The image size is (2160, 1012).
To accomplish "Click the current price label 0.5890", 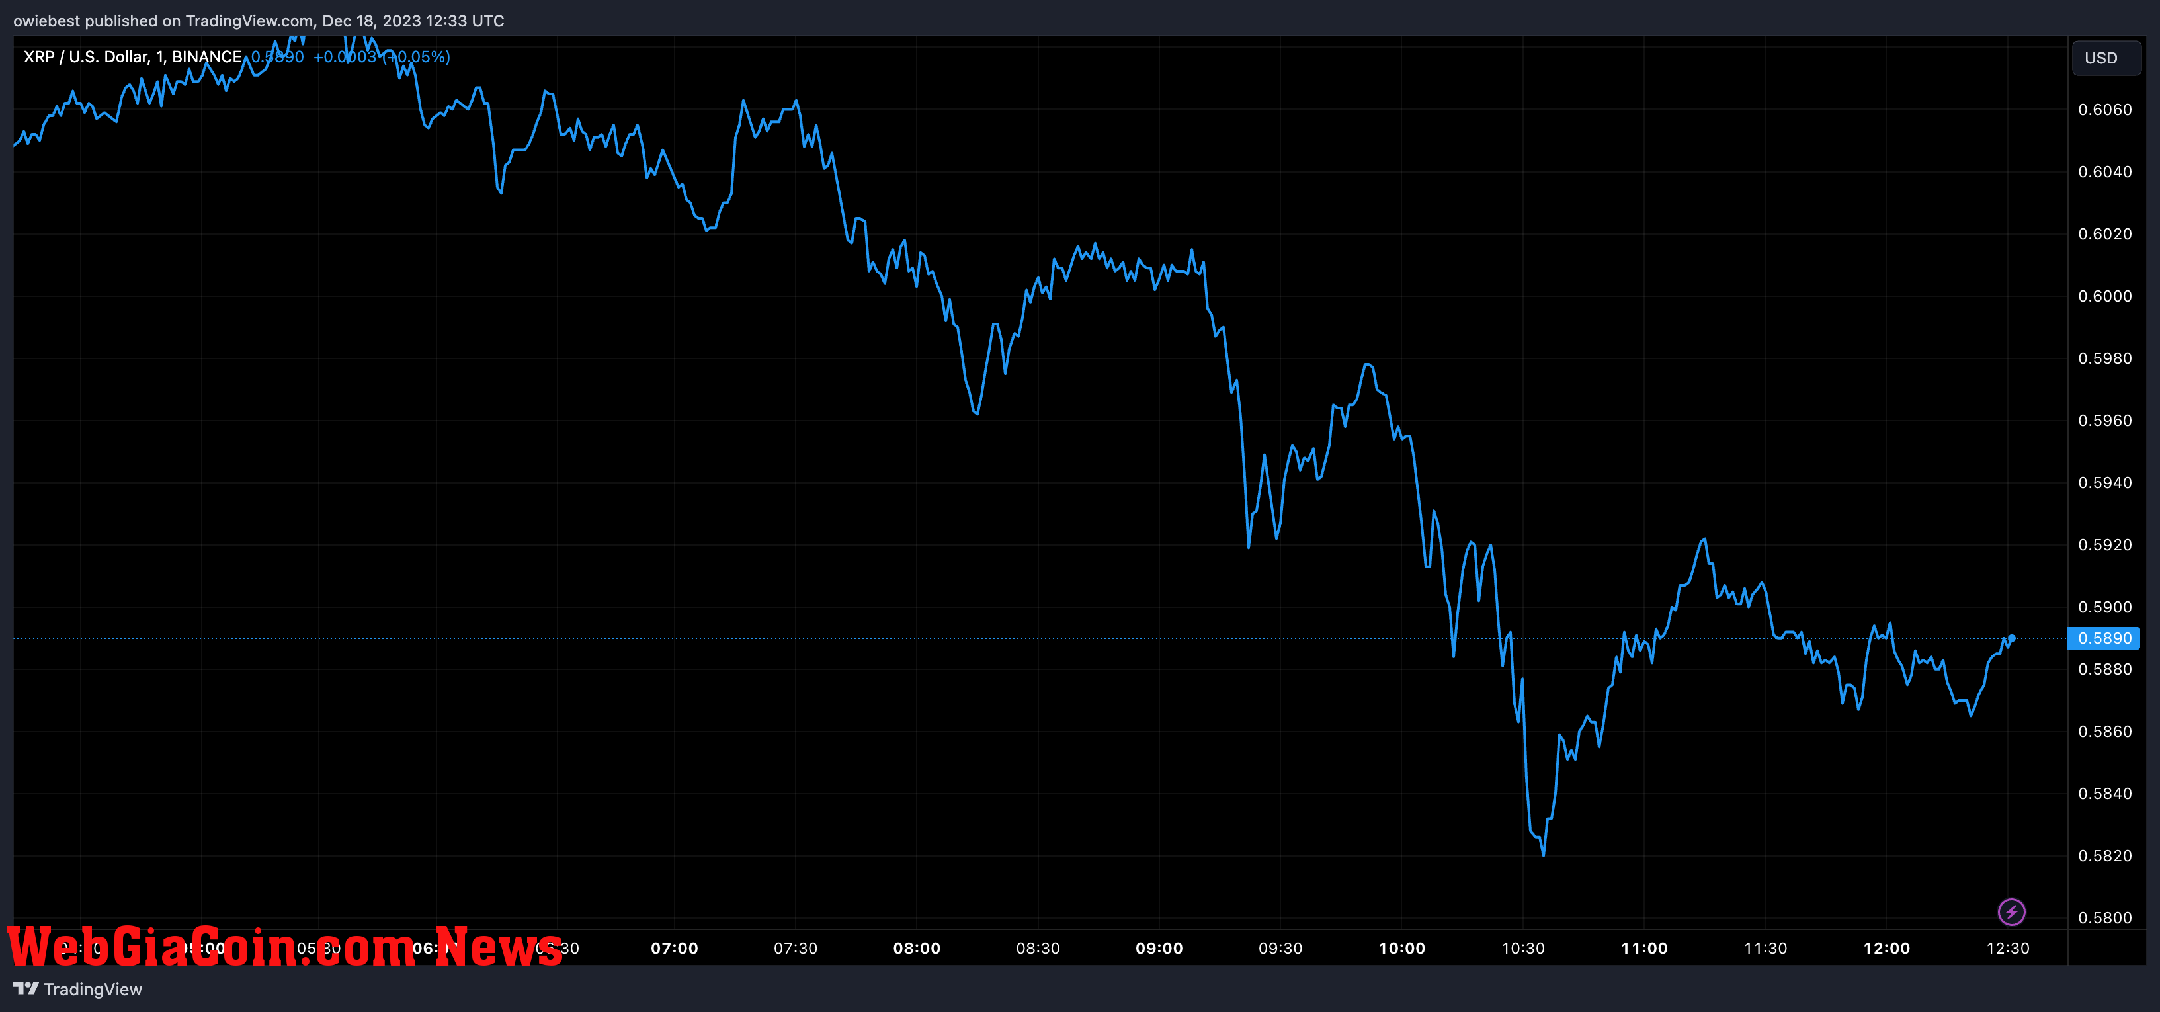I will click(2104, 638).
